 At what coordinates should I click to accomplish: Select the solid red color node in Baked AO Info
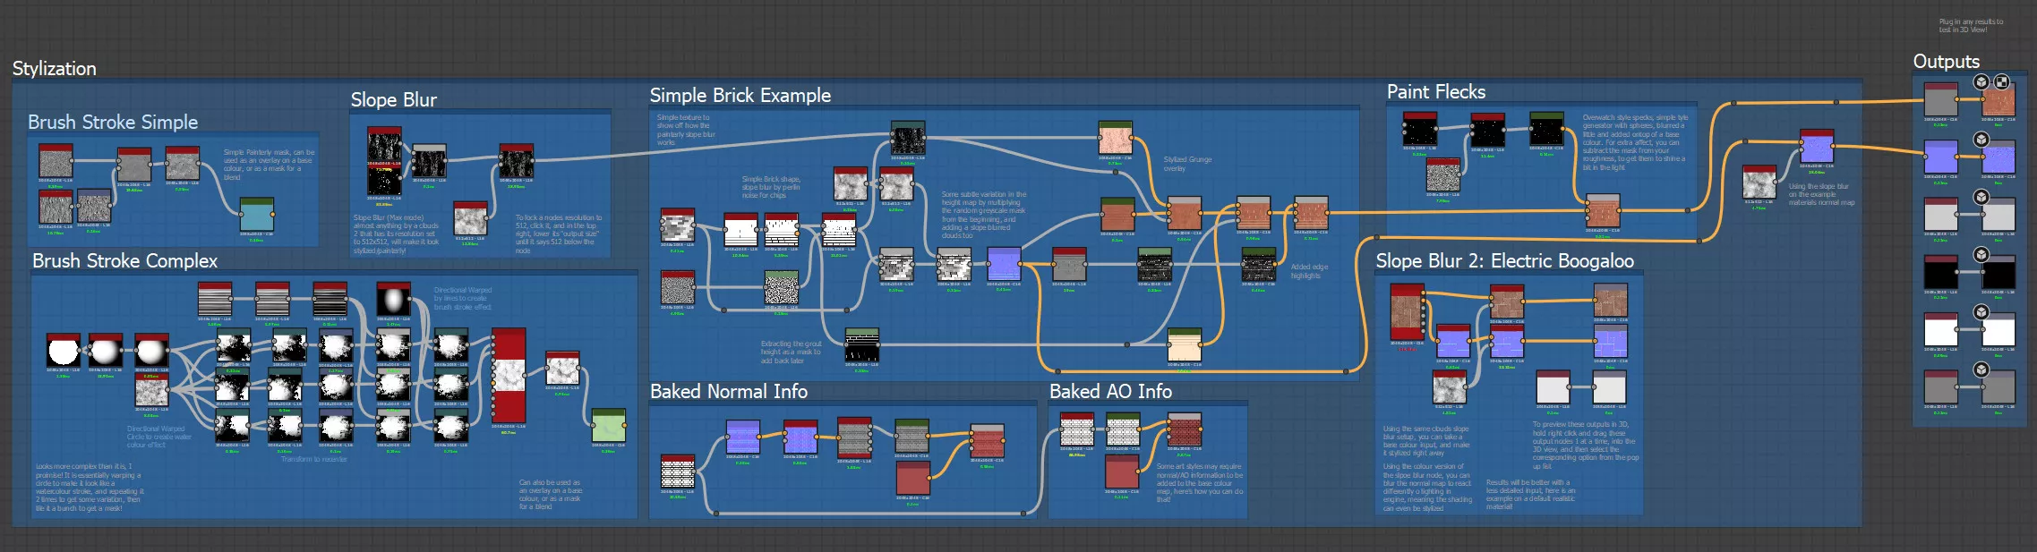[x=1121, y=471]
